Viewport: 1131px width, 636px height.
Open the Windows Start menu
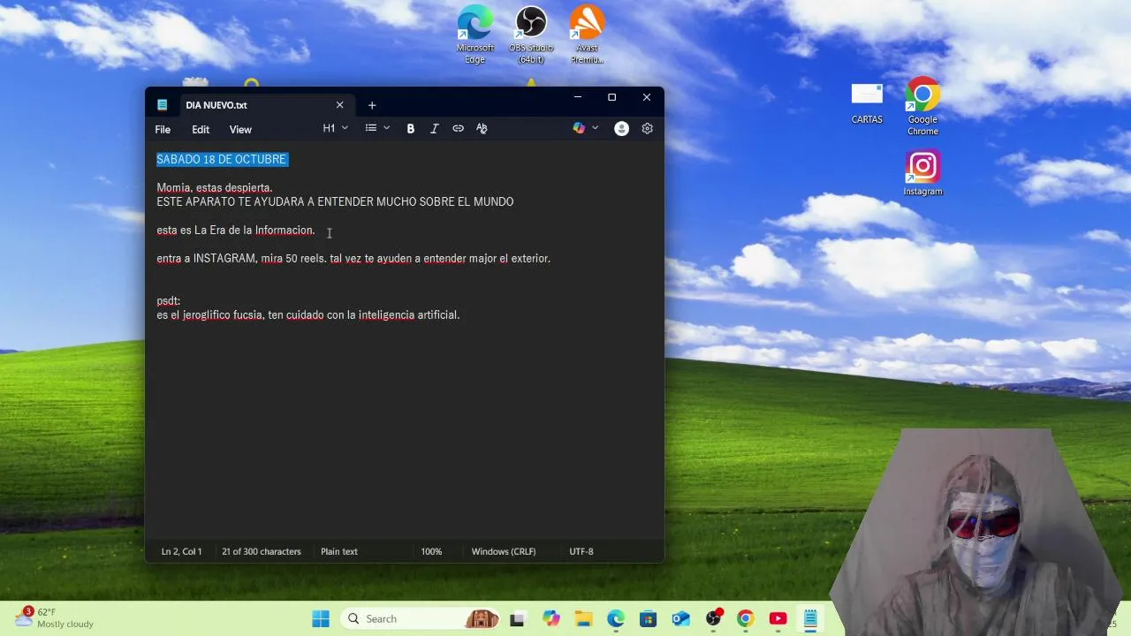tap(321, 618)
